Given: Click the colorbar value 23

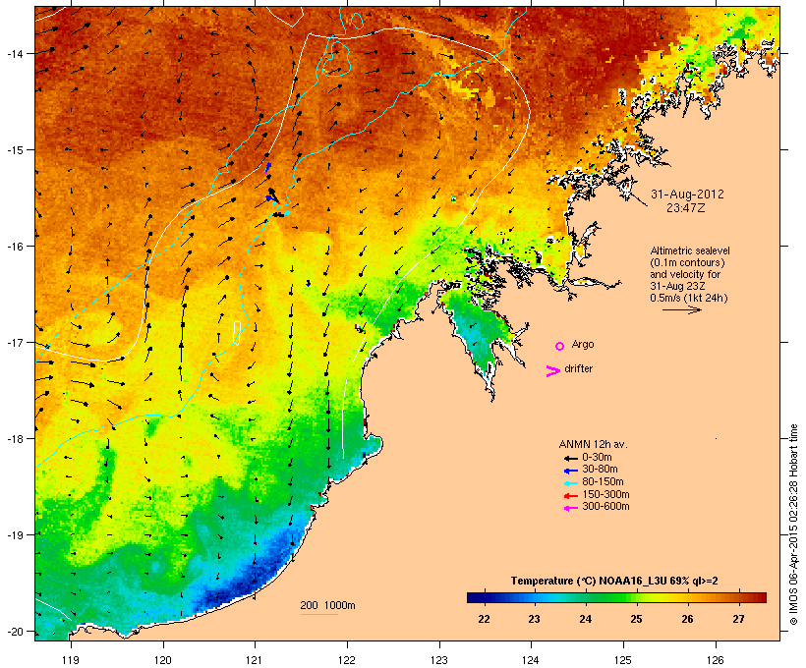Looking at the screenshot, I should pos(534,619).
